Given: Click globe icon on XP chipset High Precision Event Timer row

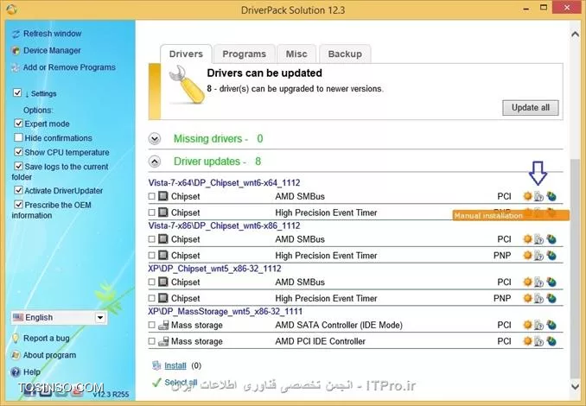Looking at the screenshot, I should [551, 298].
